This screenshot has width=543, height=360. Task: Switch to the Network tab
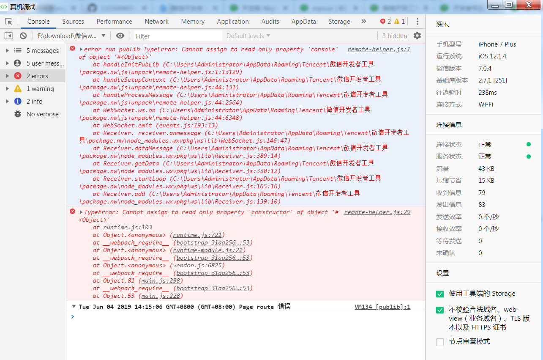click(156, 22)
